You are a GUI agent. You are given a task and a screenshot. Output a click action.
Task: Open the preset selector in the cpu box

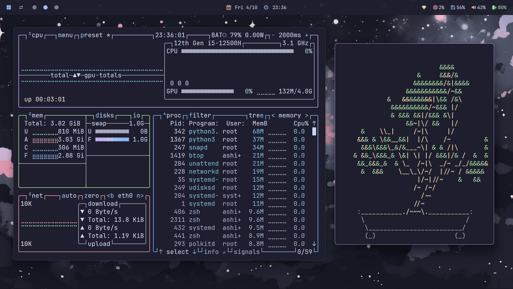[x=91, y=35]
